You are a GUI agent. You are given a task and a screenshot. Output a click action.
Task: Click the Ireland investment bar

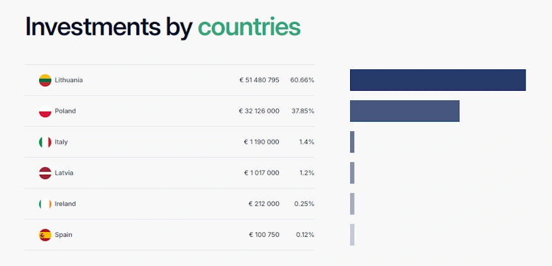tap(352, 204)
